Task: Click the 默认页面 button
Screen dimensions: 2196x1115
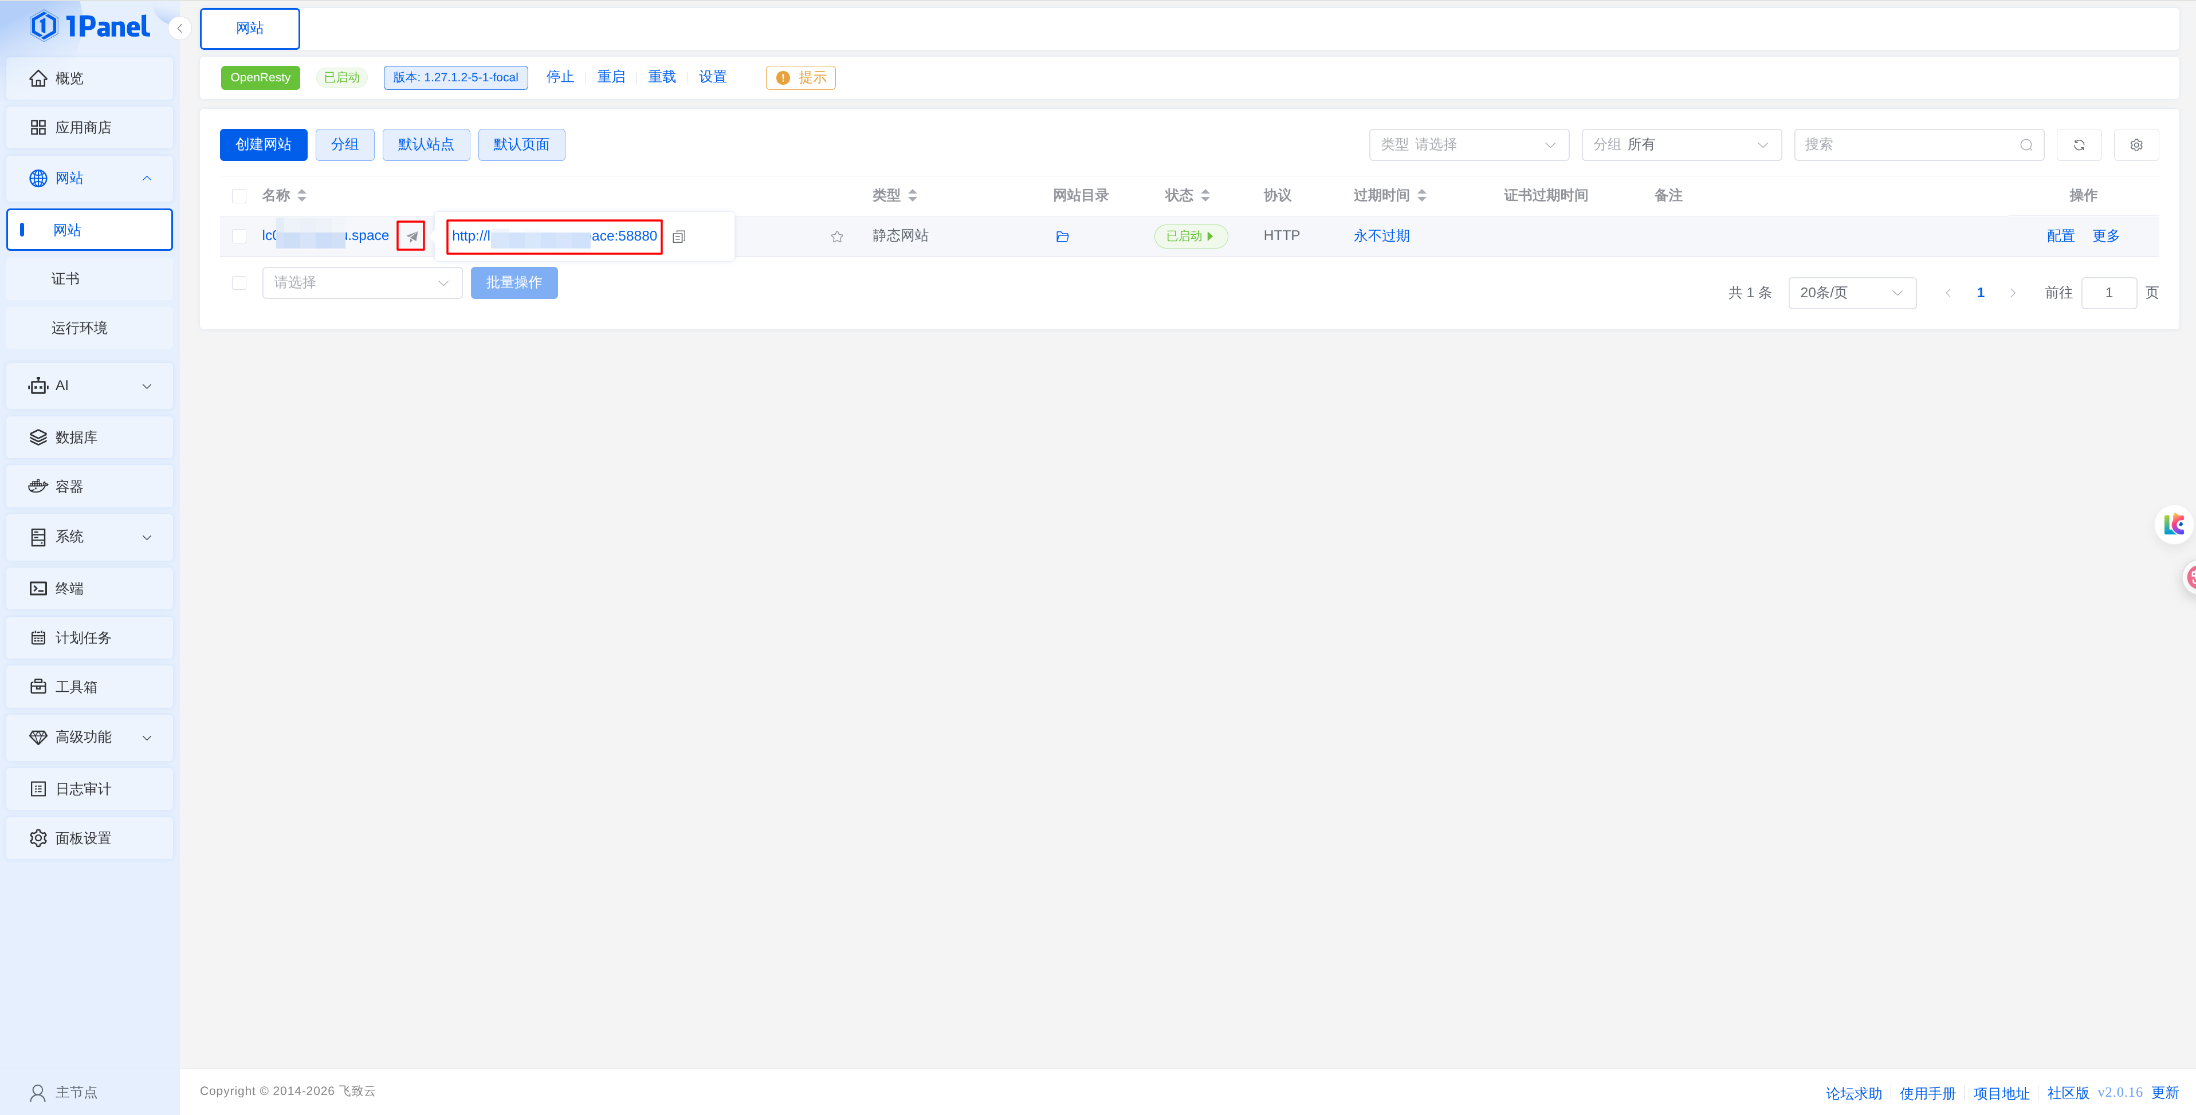Action: [x=522, y=145]
